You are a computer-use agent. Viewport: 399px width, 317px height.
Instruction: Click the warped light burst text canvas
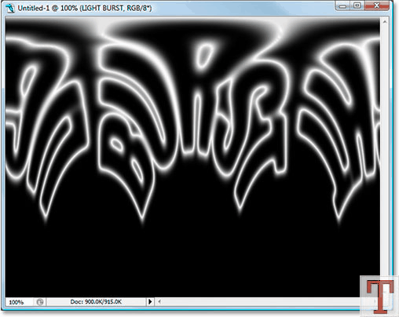tap(192, 157)
